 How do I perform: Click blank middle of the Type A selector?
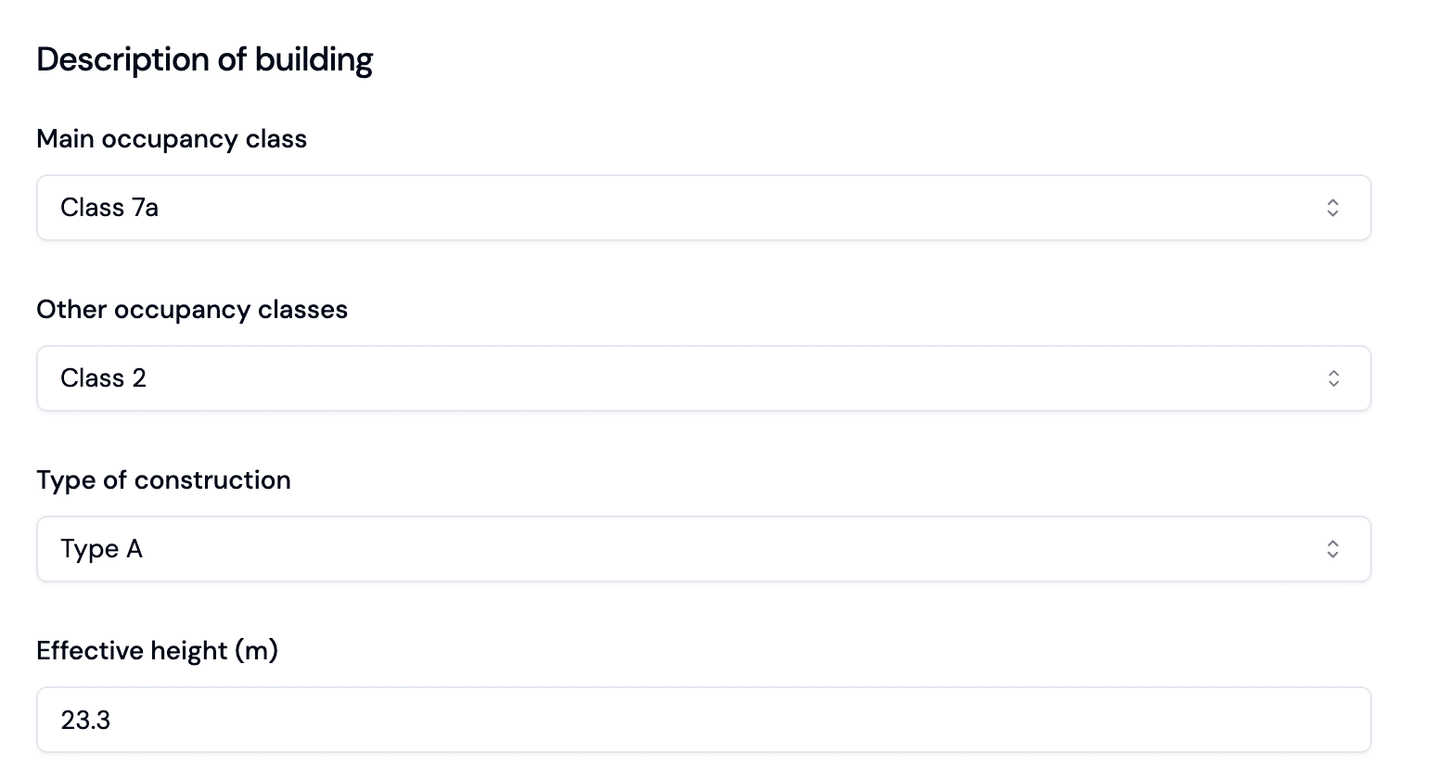[703, 549]
